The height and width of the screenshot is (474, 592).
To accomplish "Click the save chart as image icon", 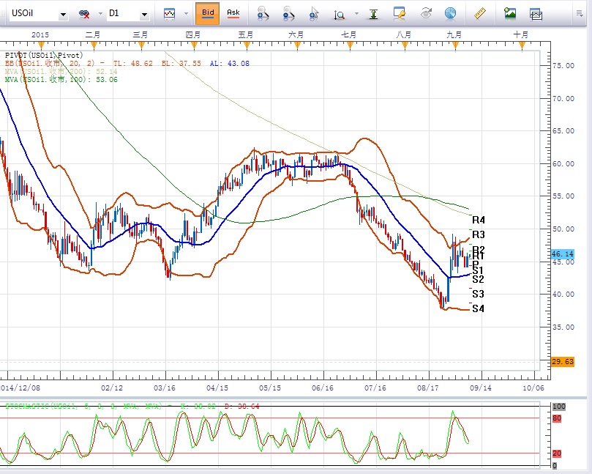I will pyautogui.click(x=510, y=13).
